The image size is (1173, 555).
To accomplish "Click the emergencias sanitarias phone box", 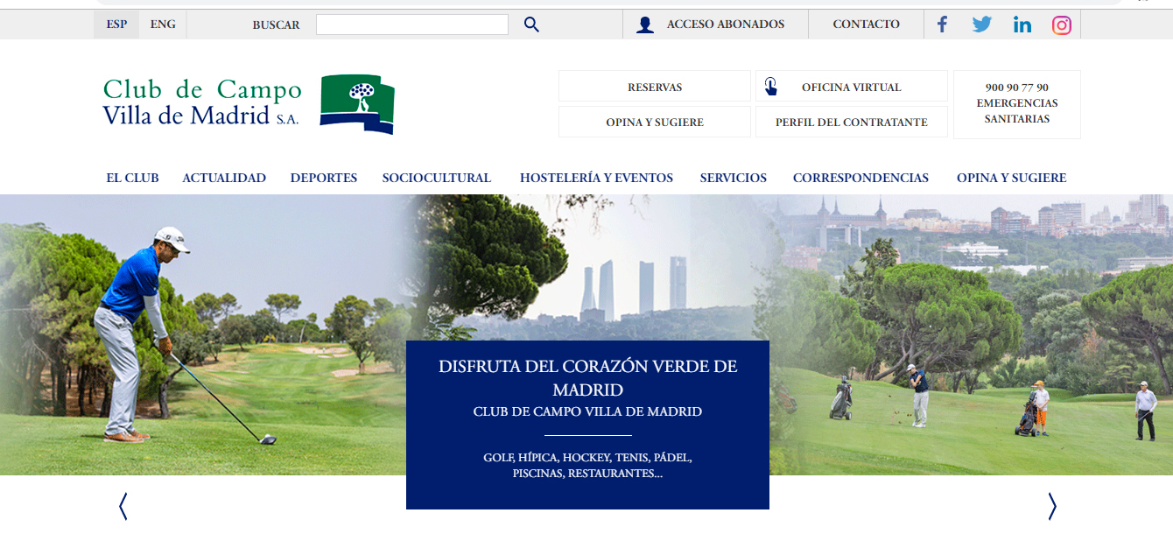I will 1017,104.
